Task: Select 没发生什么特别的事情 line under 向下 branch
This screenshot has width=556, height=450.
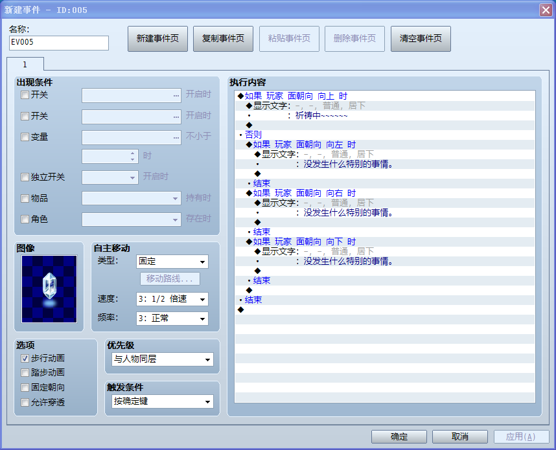Action: coord(385,261)
